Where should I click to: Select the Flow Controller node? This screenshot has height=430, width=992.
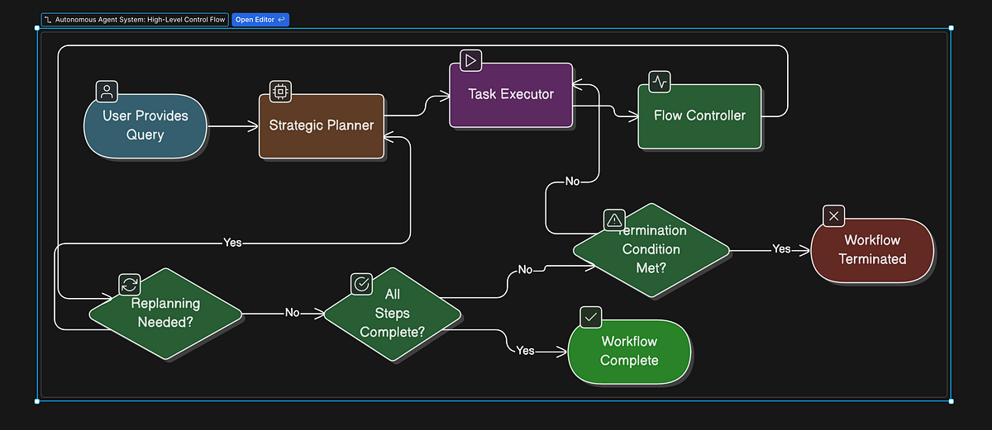pos(699,116)
